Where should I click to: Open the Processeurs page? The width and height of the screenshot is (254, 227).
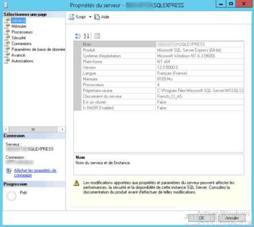tap(22, 32)
